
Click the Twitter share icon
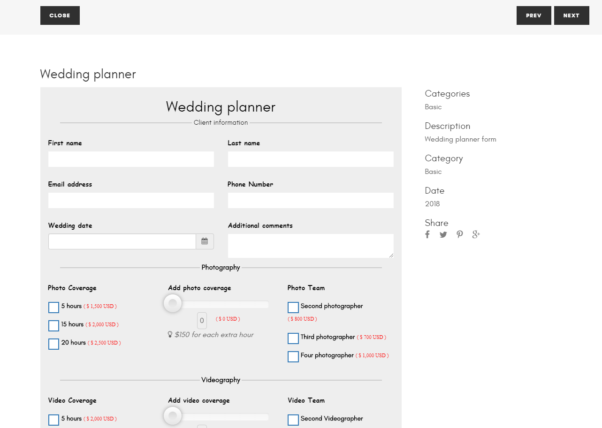click(x=443, y=234)
